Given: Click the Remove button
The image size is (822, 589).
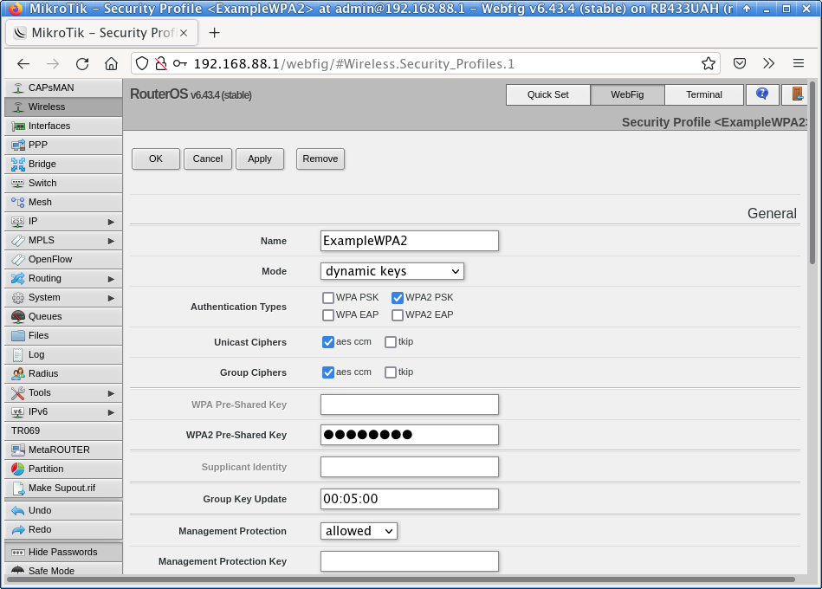Looking at the screenshot, I should coord(320,159).
